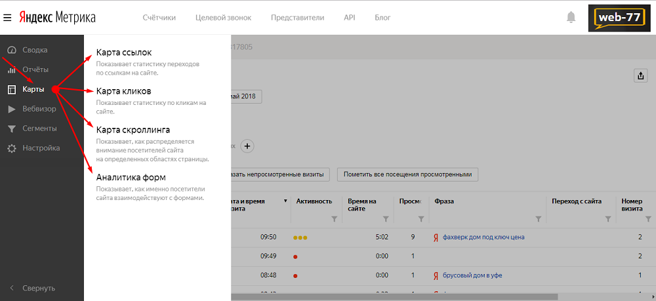The height and width of the screenshot is (301, 656).
Task: Click the май 2018 date button
Action: pyautogui.click(x=247, y=96)
